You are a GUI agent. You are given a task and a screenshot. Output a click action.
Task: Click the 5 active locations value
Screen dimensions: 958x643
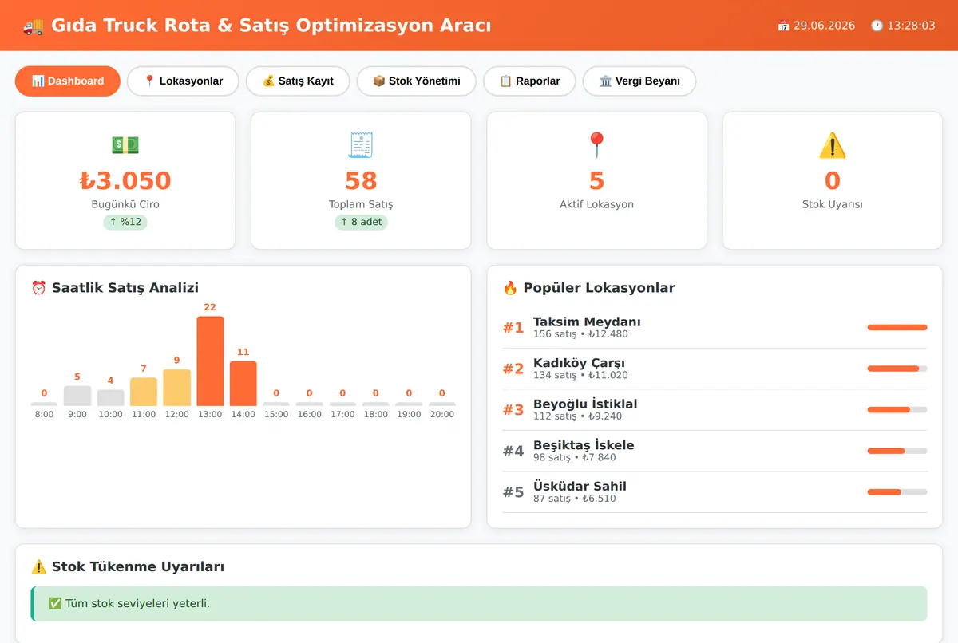click(x=596, y=181)
